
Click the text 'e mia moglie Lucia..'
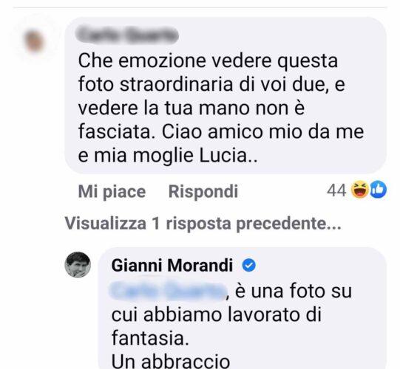click(x=168, y=156)
